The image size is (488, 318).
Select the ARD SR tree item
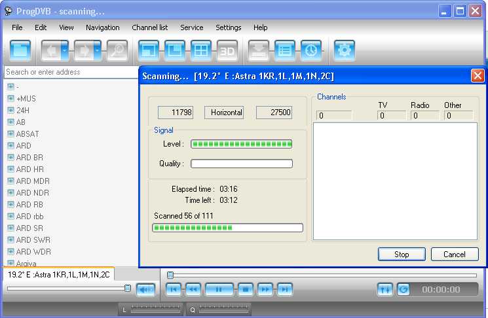tap(29, 228)
